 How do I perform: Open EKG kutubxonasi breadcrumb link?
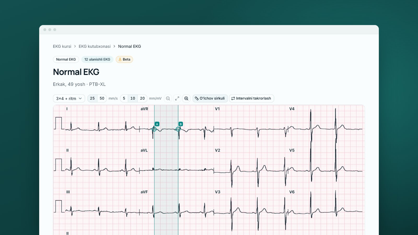[x=95, y=46]
